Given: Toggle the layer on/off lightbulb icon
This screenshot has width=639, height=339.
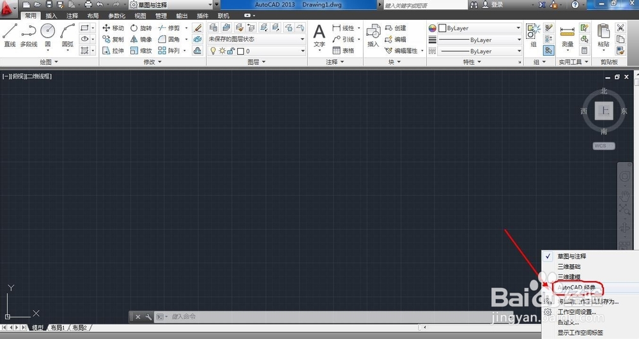Looking at the screenshot, I should [213, 51].
